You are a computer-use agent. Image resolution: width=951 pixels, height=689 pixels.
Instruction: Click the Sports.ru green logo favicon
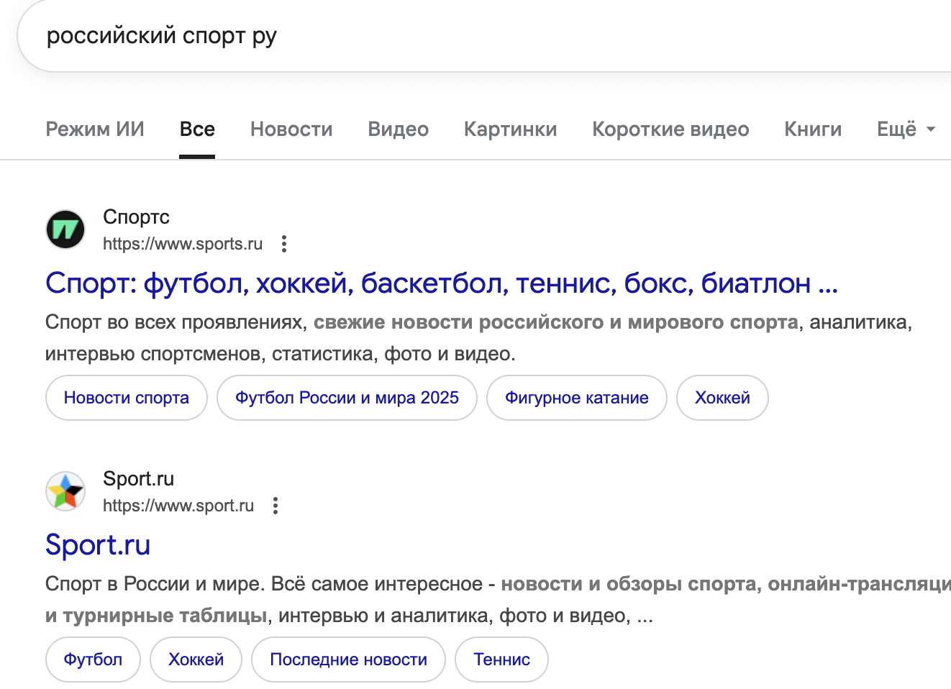click(65, 229)
